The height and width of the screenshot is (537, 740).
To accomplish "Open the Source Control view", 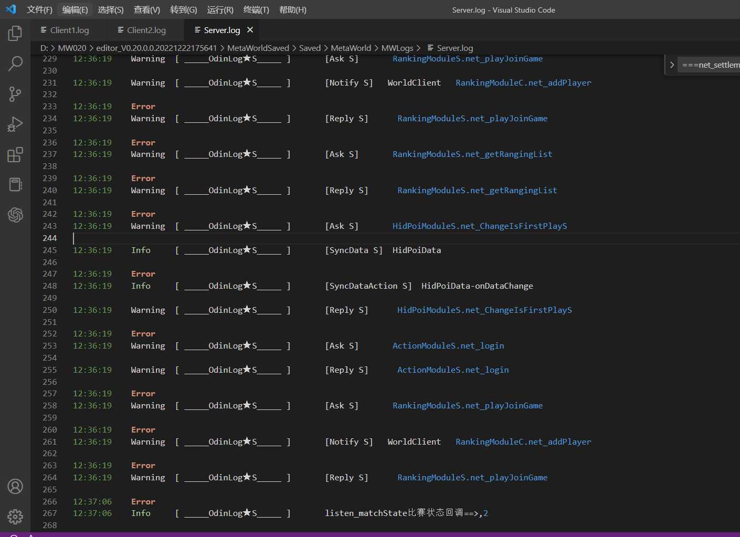I will pos(15,94).
